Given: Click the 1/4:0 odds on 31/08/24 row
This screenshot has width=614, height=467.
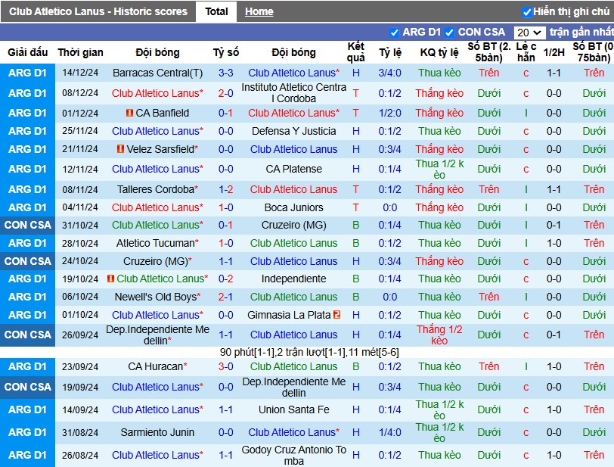Looking at the screenshot, I should click(x=389, y=432).
